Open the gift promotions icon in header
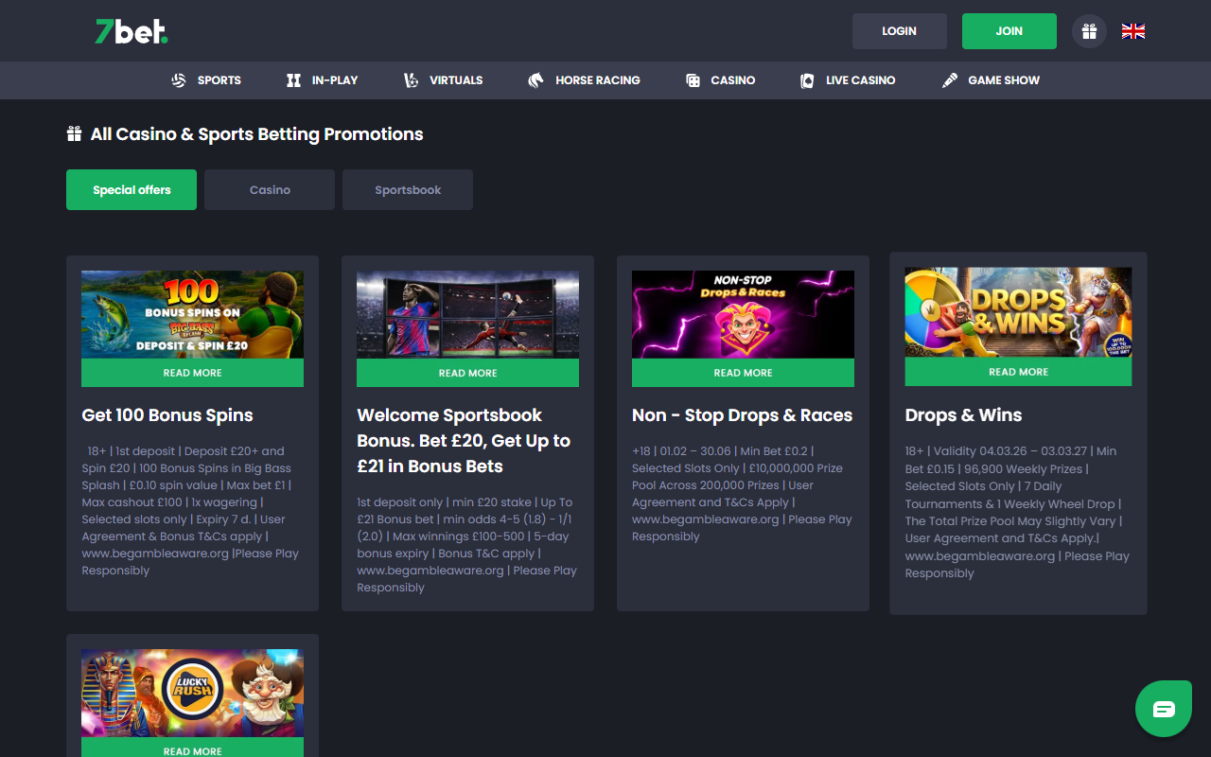This screenshot has height=757, width=1211. point(1089,31)
